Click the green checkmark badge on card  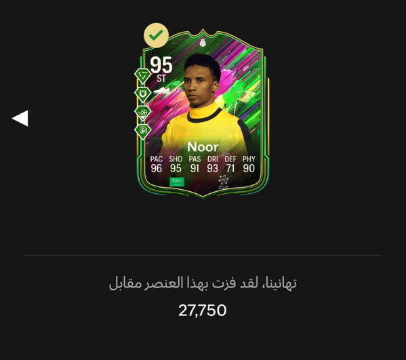tap(156, 35)
